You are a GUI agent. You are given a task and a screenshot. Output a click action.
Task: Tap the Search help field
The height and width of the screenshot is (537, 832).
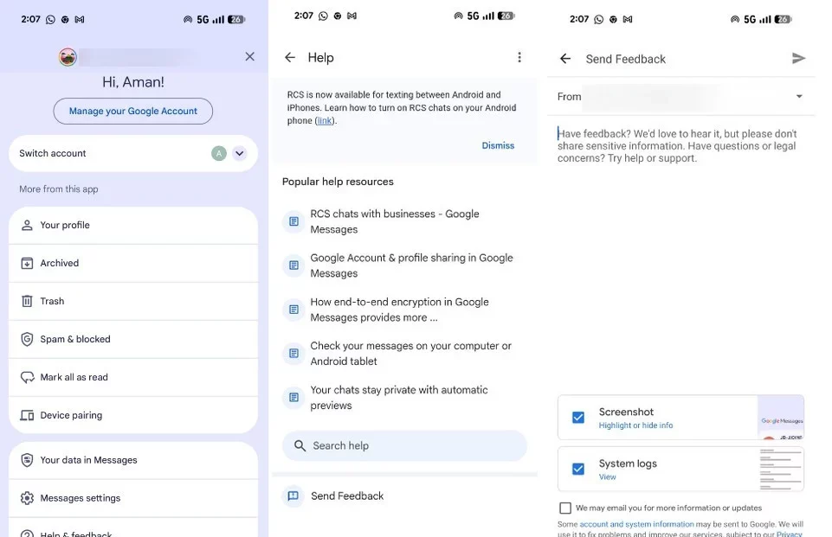click(405, 445)
